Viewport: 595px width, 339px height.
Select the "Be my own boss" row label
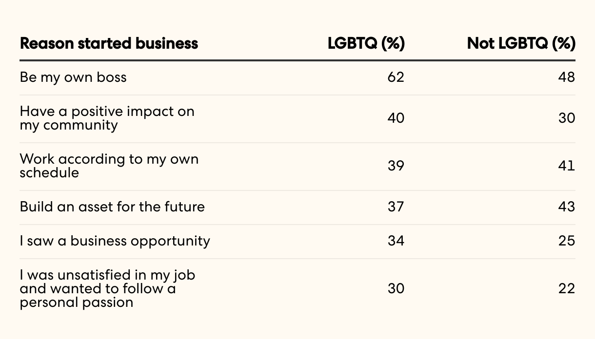tap(73, 77)
